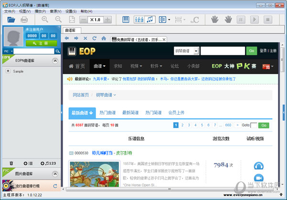287x200 pixels.
Task: Go to page 2 of results
Action: pyautogui.click(x=182, y=125)
